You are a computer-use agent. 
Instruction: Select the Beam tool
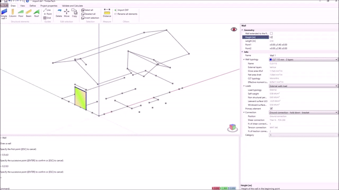28,13
